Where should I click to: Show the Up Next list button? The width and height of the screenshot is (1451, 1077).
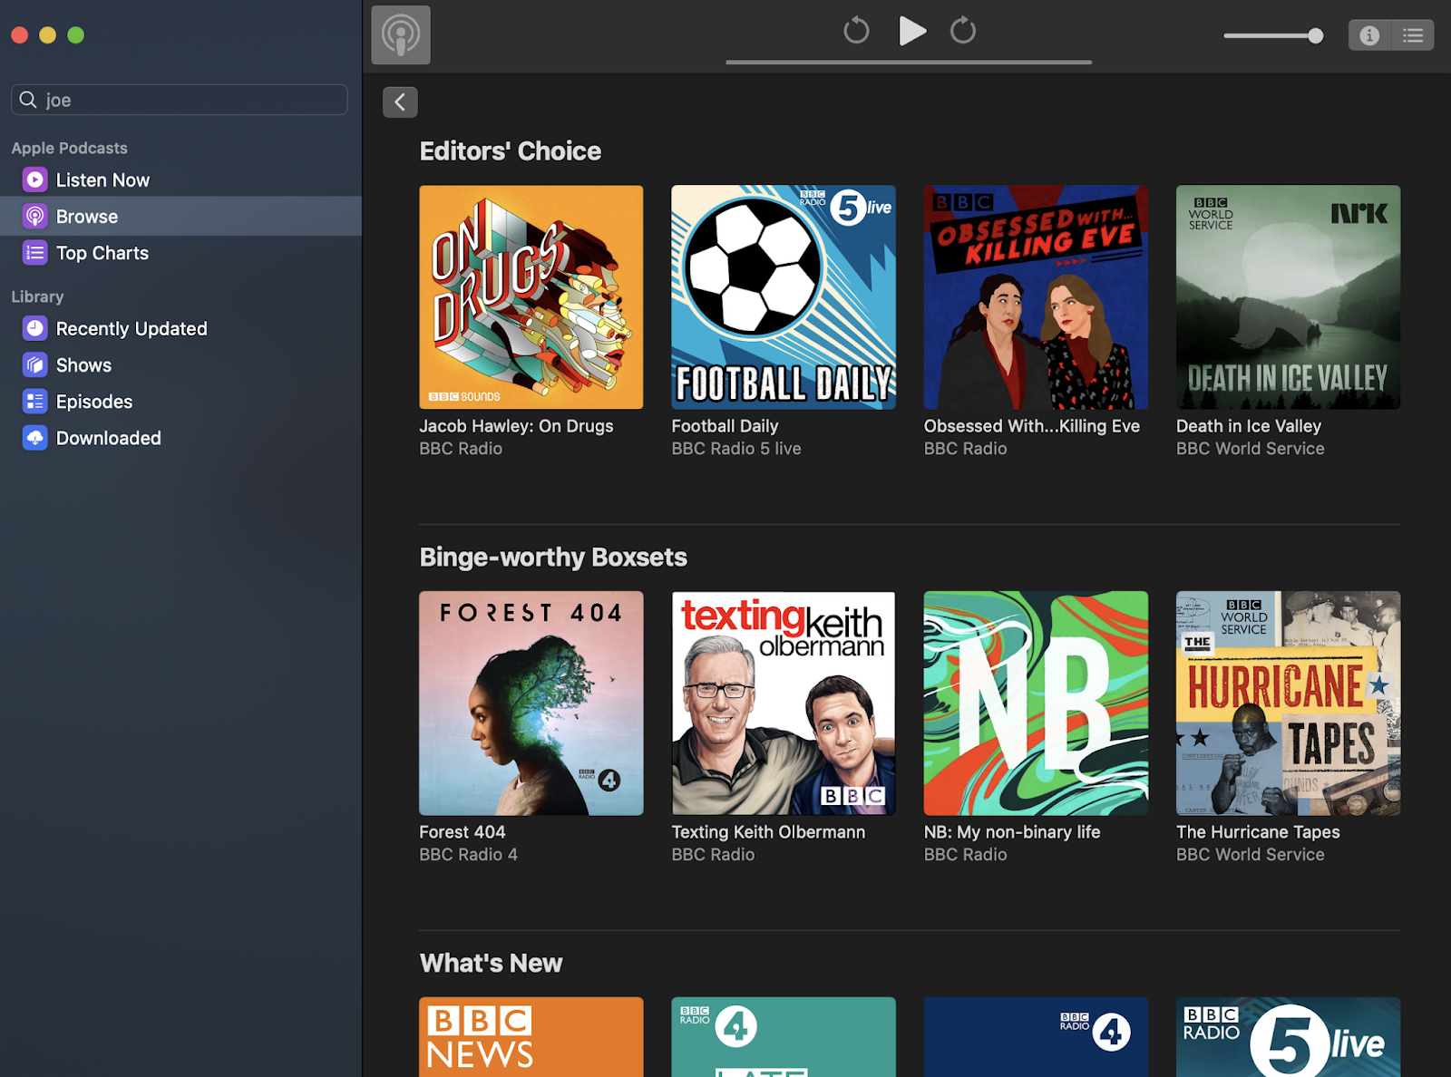point(1413,35)
